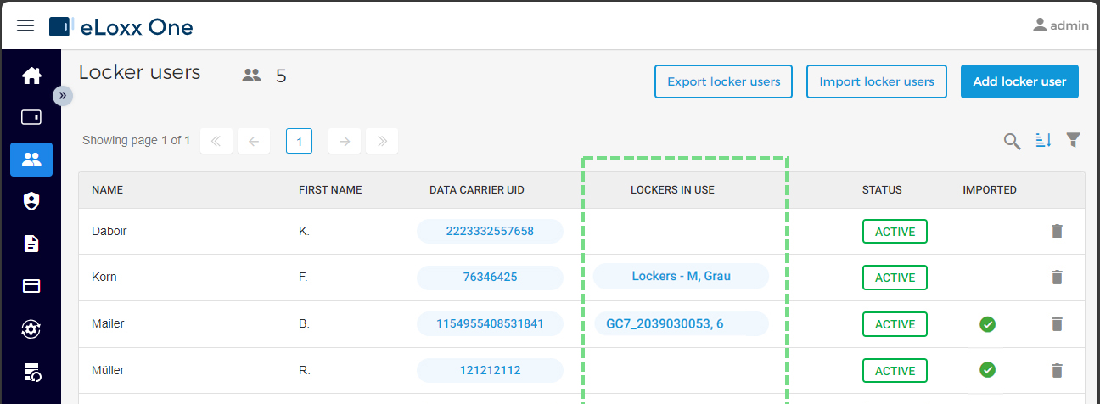Open data carrier UID 76346425

click(490, 277)
